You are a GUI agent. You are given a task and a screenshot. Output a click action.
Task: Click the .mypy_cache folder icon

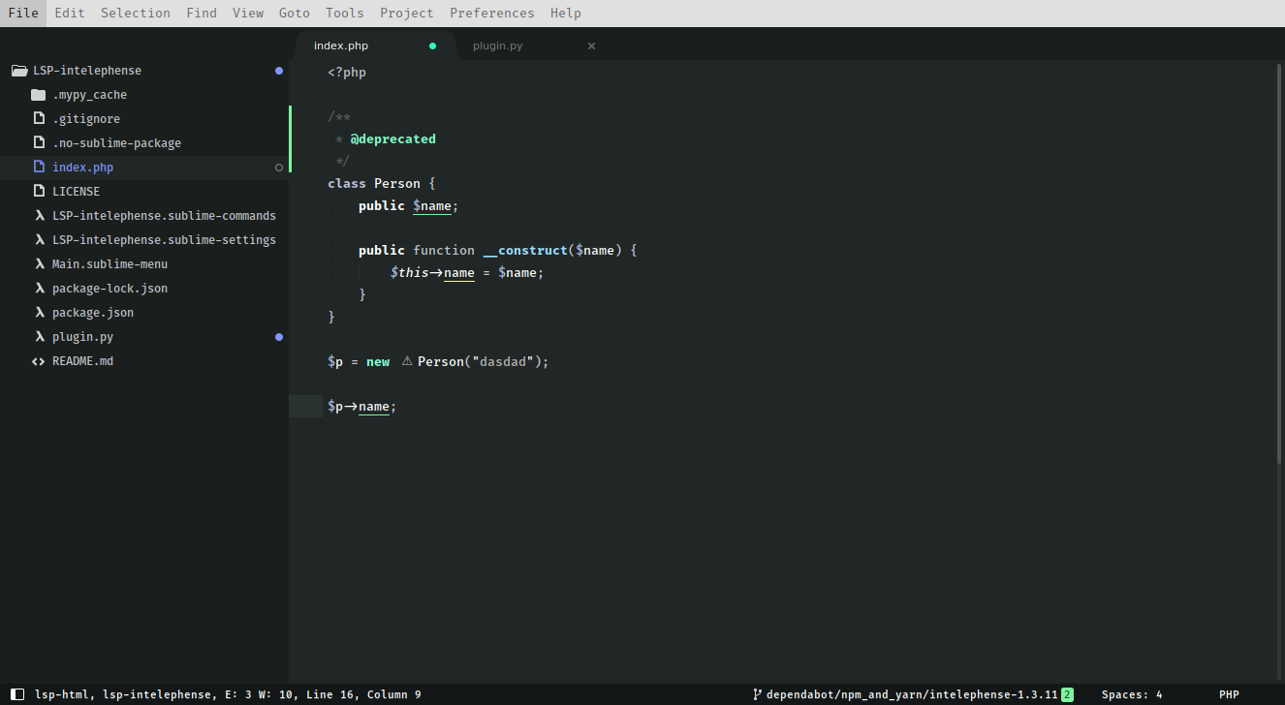tap(39, 95)
